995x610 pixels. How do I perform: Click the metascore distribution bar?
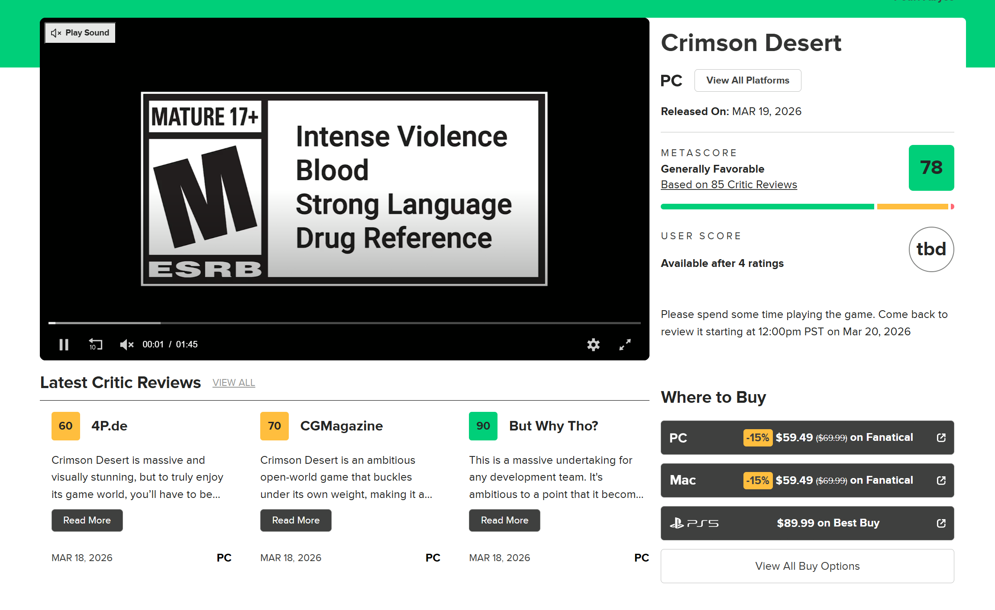(x=808, y=207)
